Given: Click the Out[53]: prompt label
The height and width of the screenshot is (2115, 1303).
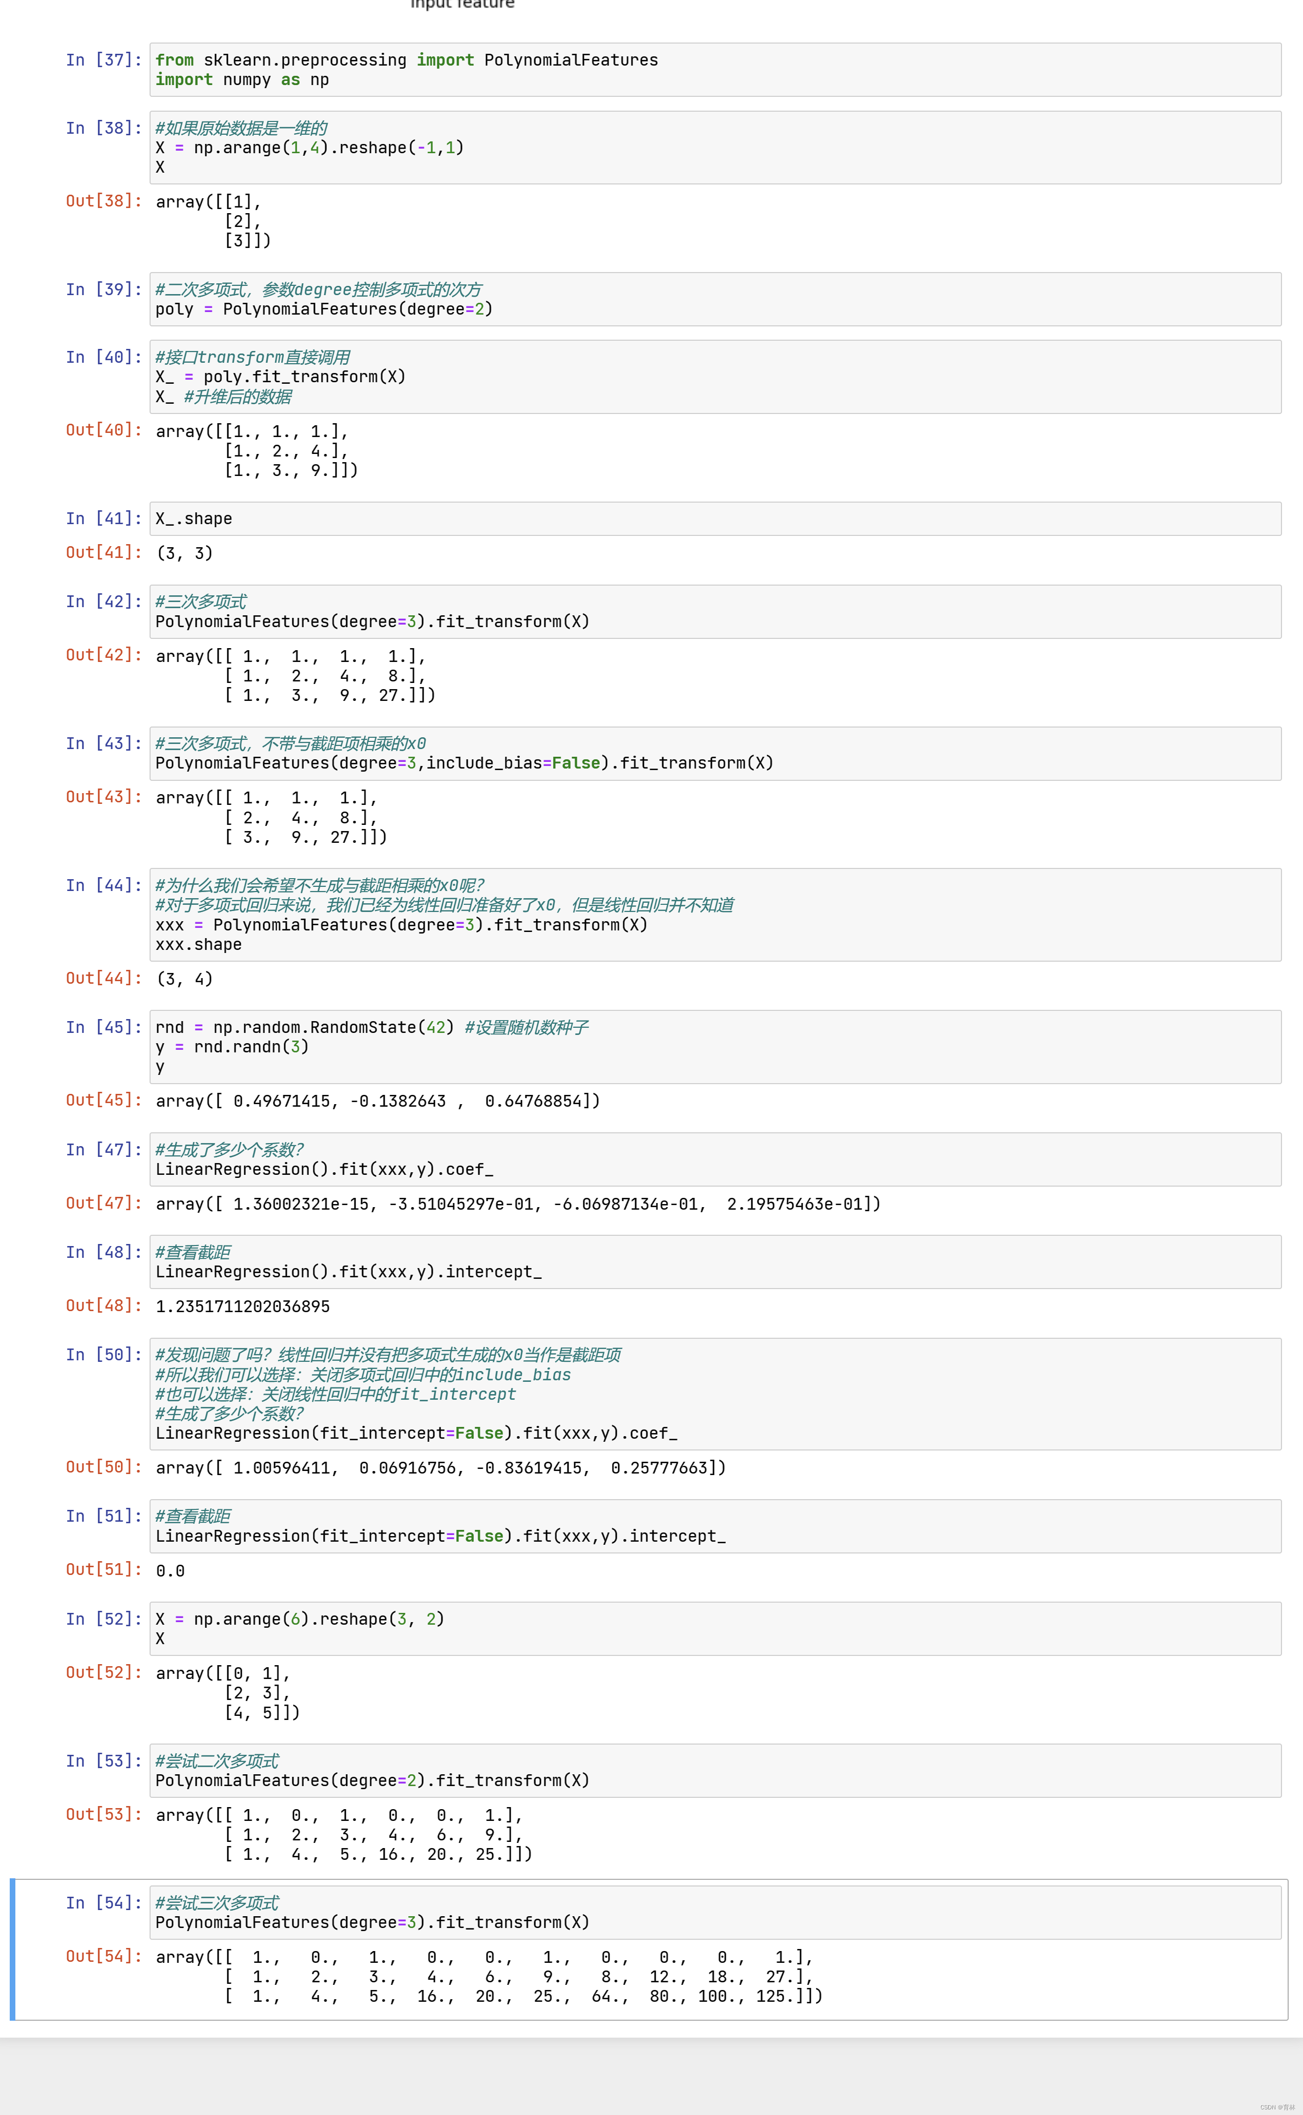Looking at the screenshot, I should [x=103, y=1813].
